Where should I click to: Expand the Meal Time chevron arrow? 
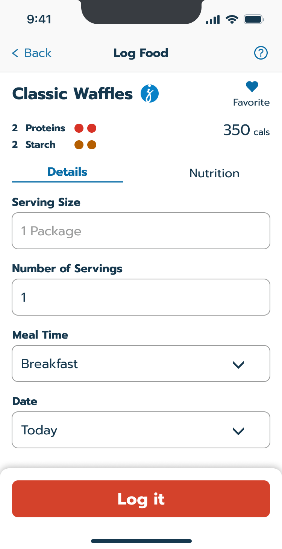click(x=238, y=364)
